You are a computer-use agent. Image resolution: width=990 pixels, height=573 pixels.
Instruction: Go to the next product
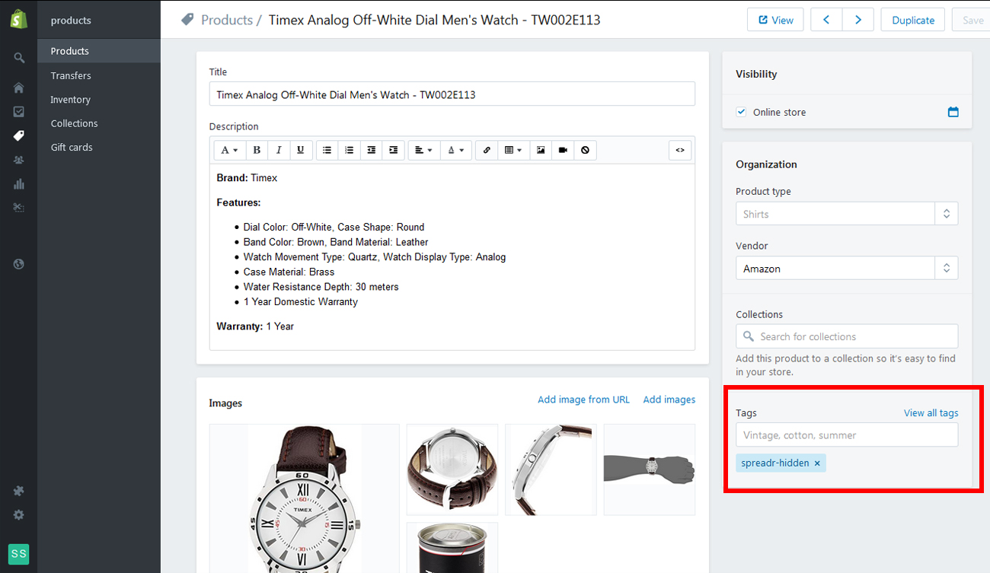[x=858, y=20]
